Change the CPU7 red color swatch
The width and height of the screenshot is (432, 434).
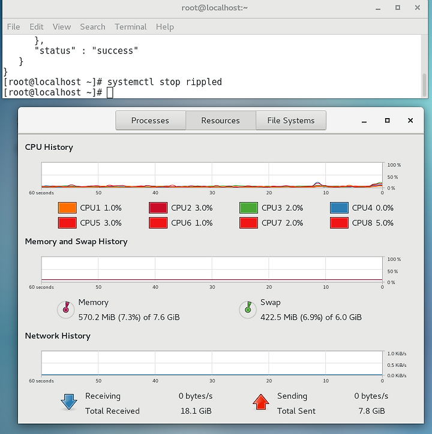click(248, 223)
